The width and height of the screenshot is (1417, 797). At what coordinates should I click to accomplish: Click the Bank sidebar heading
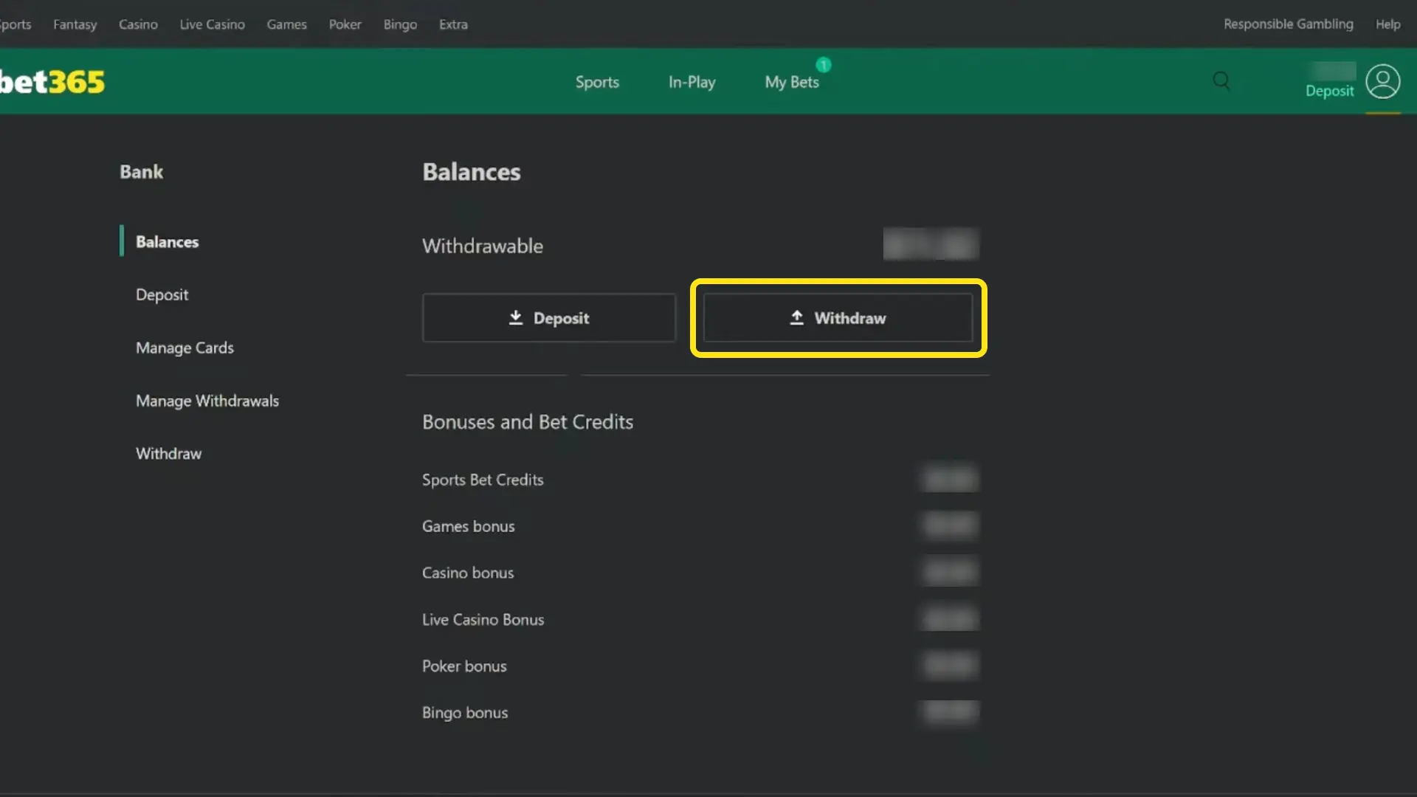click(141, 172)
